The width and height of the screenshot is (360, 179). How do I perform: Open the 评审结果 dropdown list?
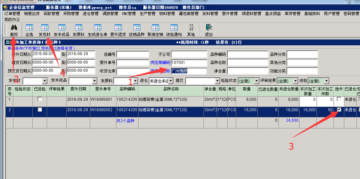pos(295,81)
